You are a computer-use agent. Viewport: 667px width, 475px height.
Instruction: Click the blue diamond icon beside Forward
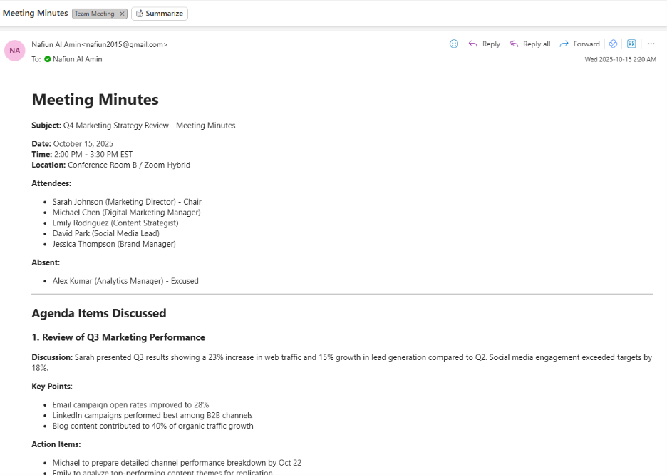(613, 44)
